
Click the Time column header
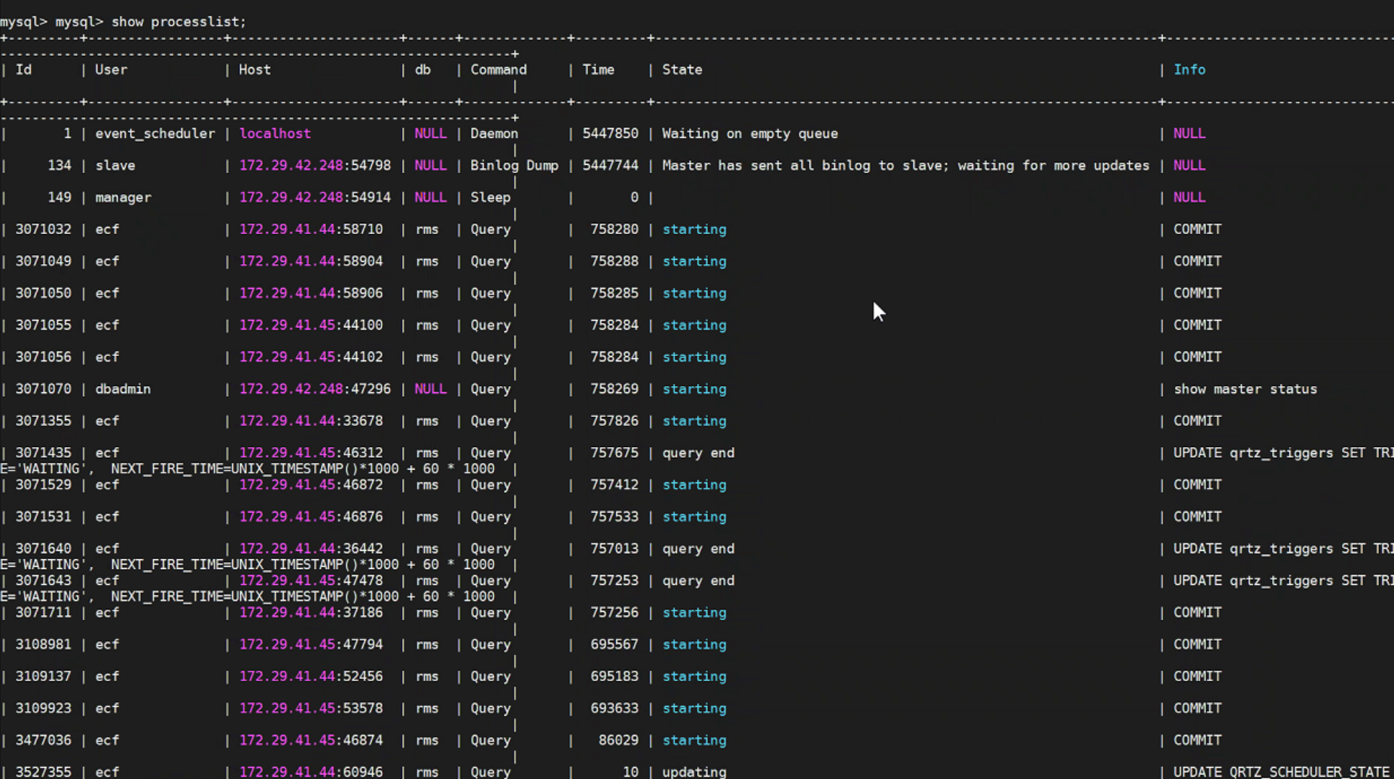[x=598, y=70]
